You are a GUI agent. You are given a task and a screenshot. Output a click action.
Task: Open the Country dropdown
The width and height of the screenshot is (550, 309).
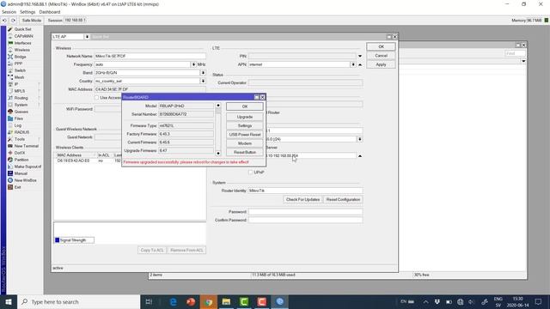(x=203, y=81)
